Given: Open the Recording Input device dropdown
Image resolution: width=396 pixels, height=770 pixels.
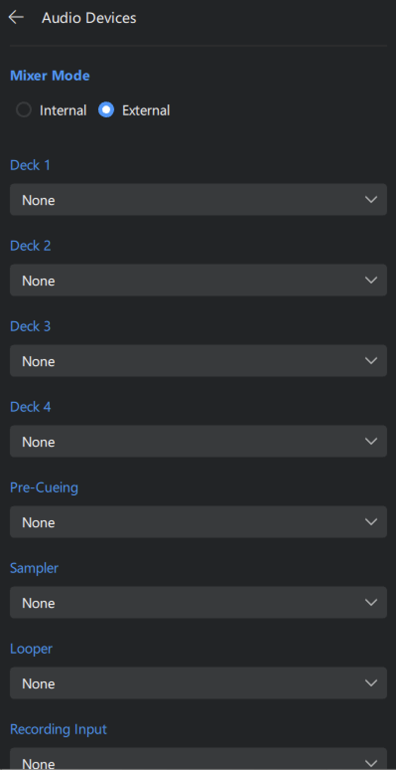Looking at the screenshot, I should click(x=198, y=759).
